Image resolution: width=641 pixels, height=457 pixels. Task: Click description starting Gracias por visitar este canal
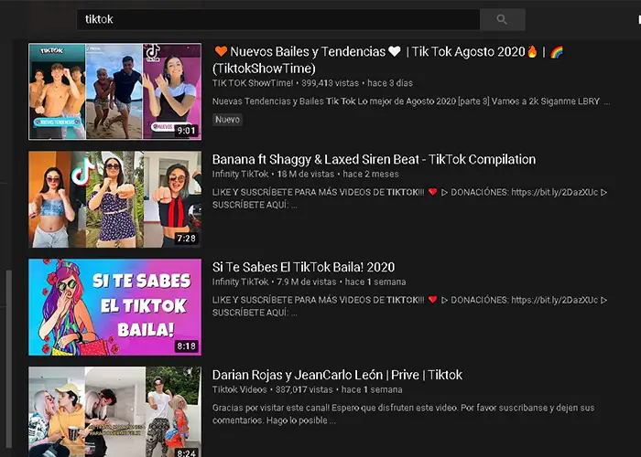pos(403,414)
